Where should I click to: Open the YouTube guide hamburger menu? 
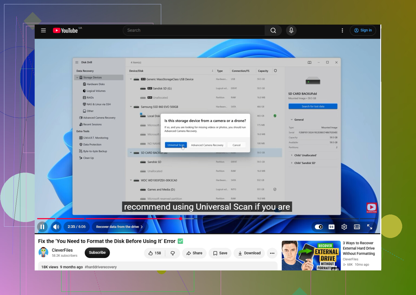pos(43,31)
